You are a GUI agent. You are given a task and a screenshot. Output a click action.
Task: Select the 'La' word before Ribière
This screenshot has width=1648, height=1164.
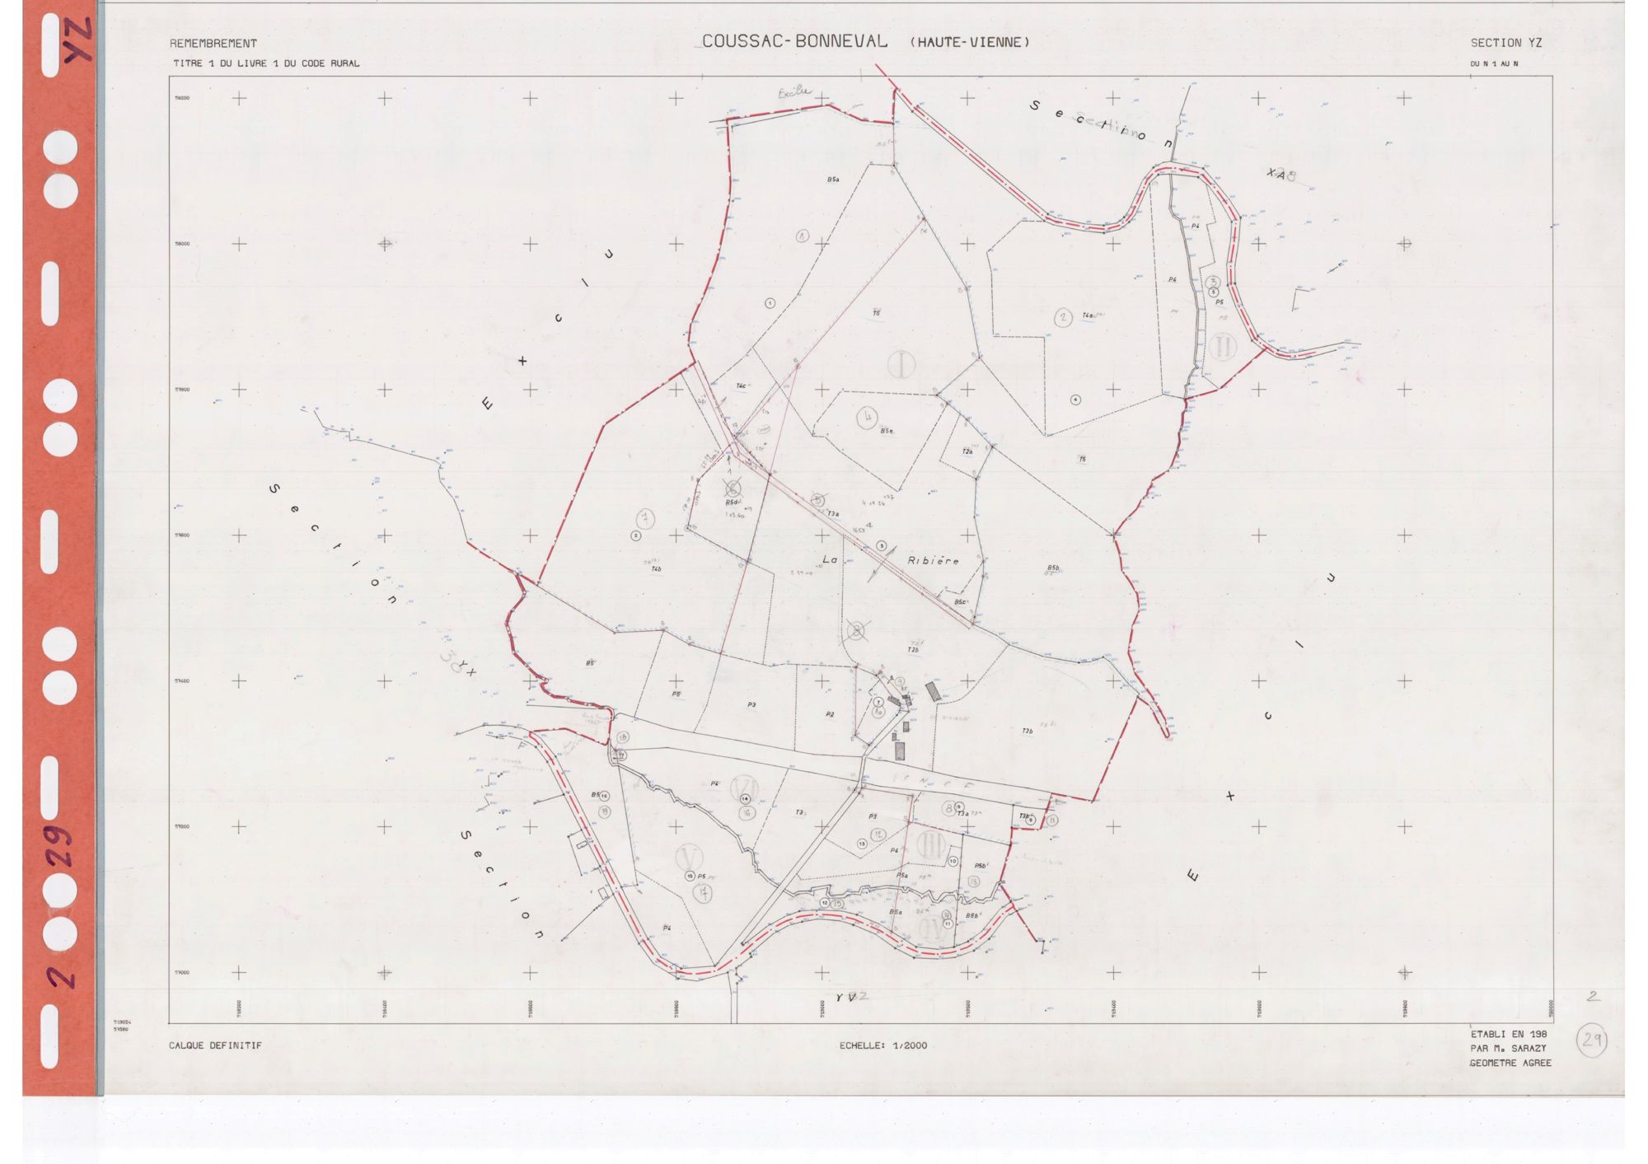(x=829, y=560)
